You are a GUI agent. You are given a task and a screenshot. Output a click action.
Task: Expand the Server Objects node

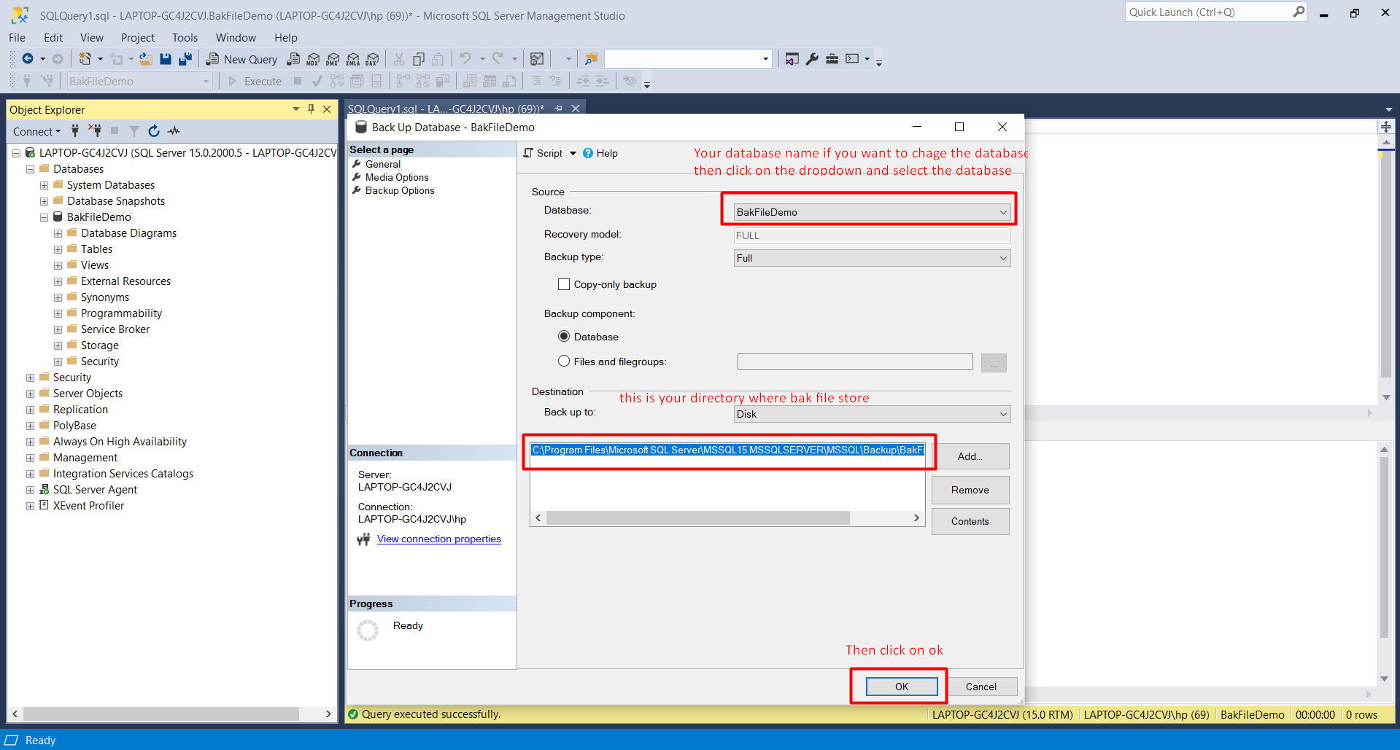31,394
